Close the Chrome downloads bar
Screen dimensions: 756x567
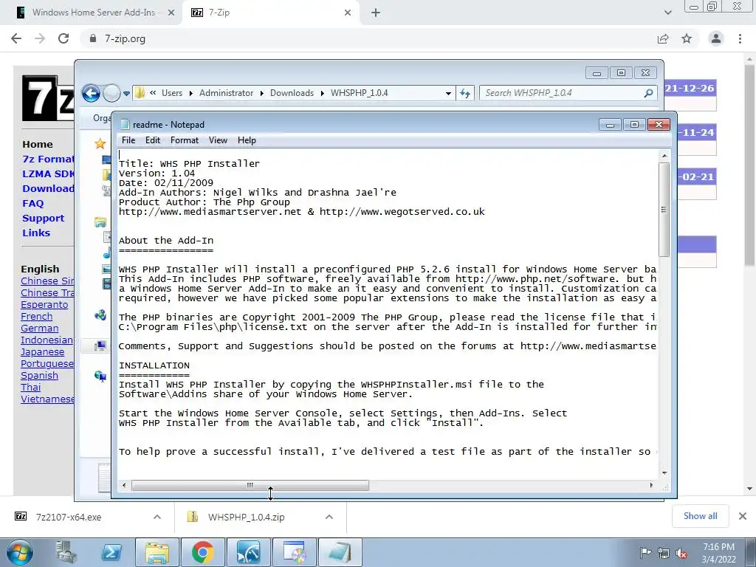point(743,516)
